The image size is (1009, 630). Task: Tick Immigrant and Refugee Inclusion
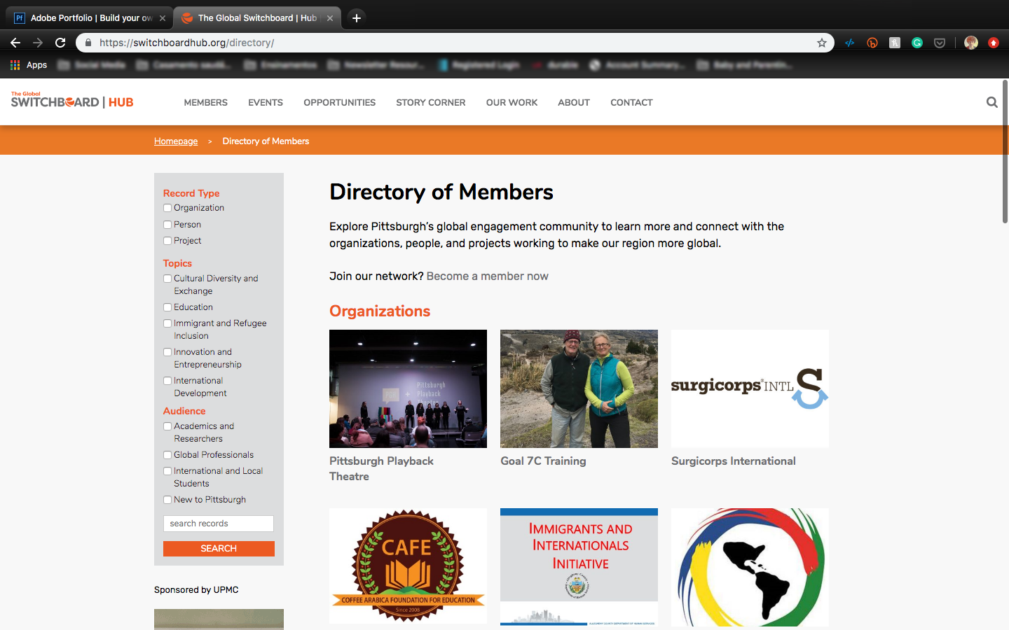point(167,323)
